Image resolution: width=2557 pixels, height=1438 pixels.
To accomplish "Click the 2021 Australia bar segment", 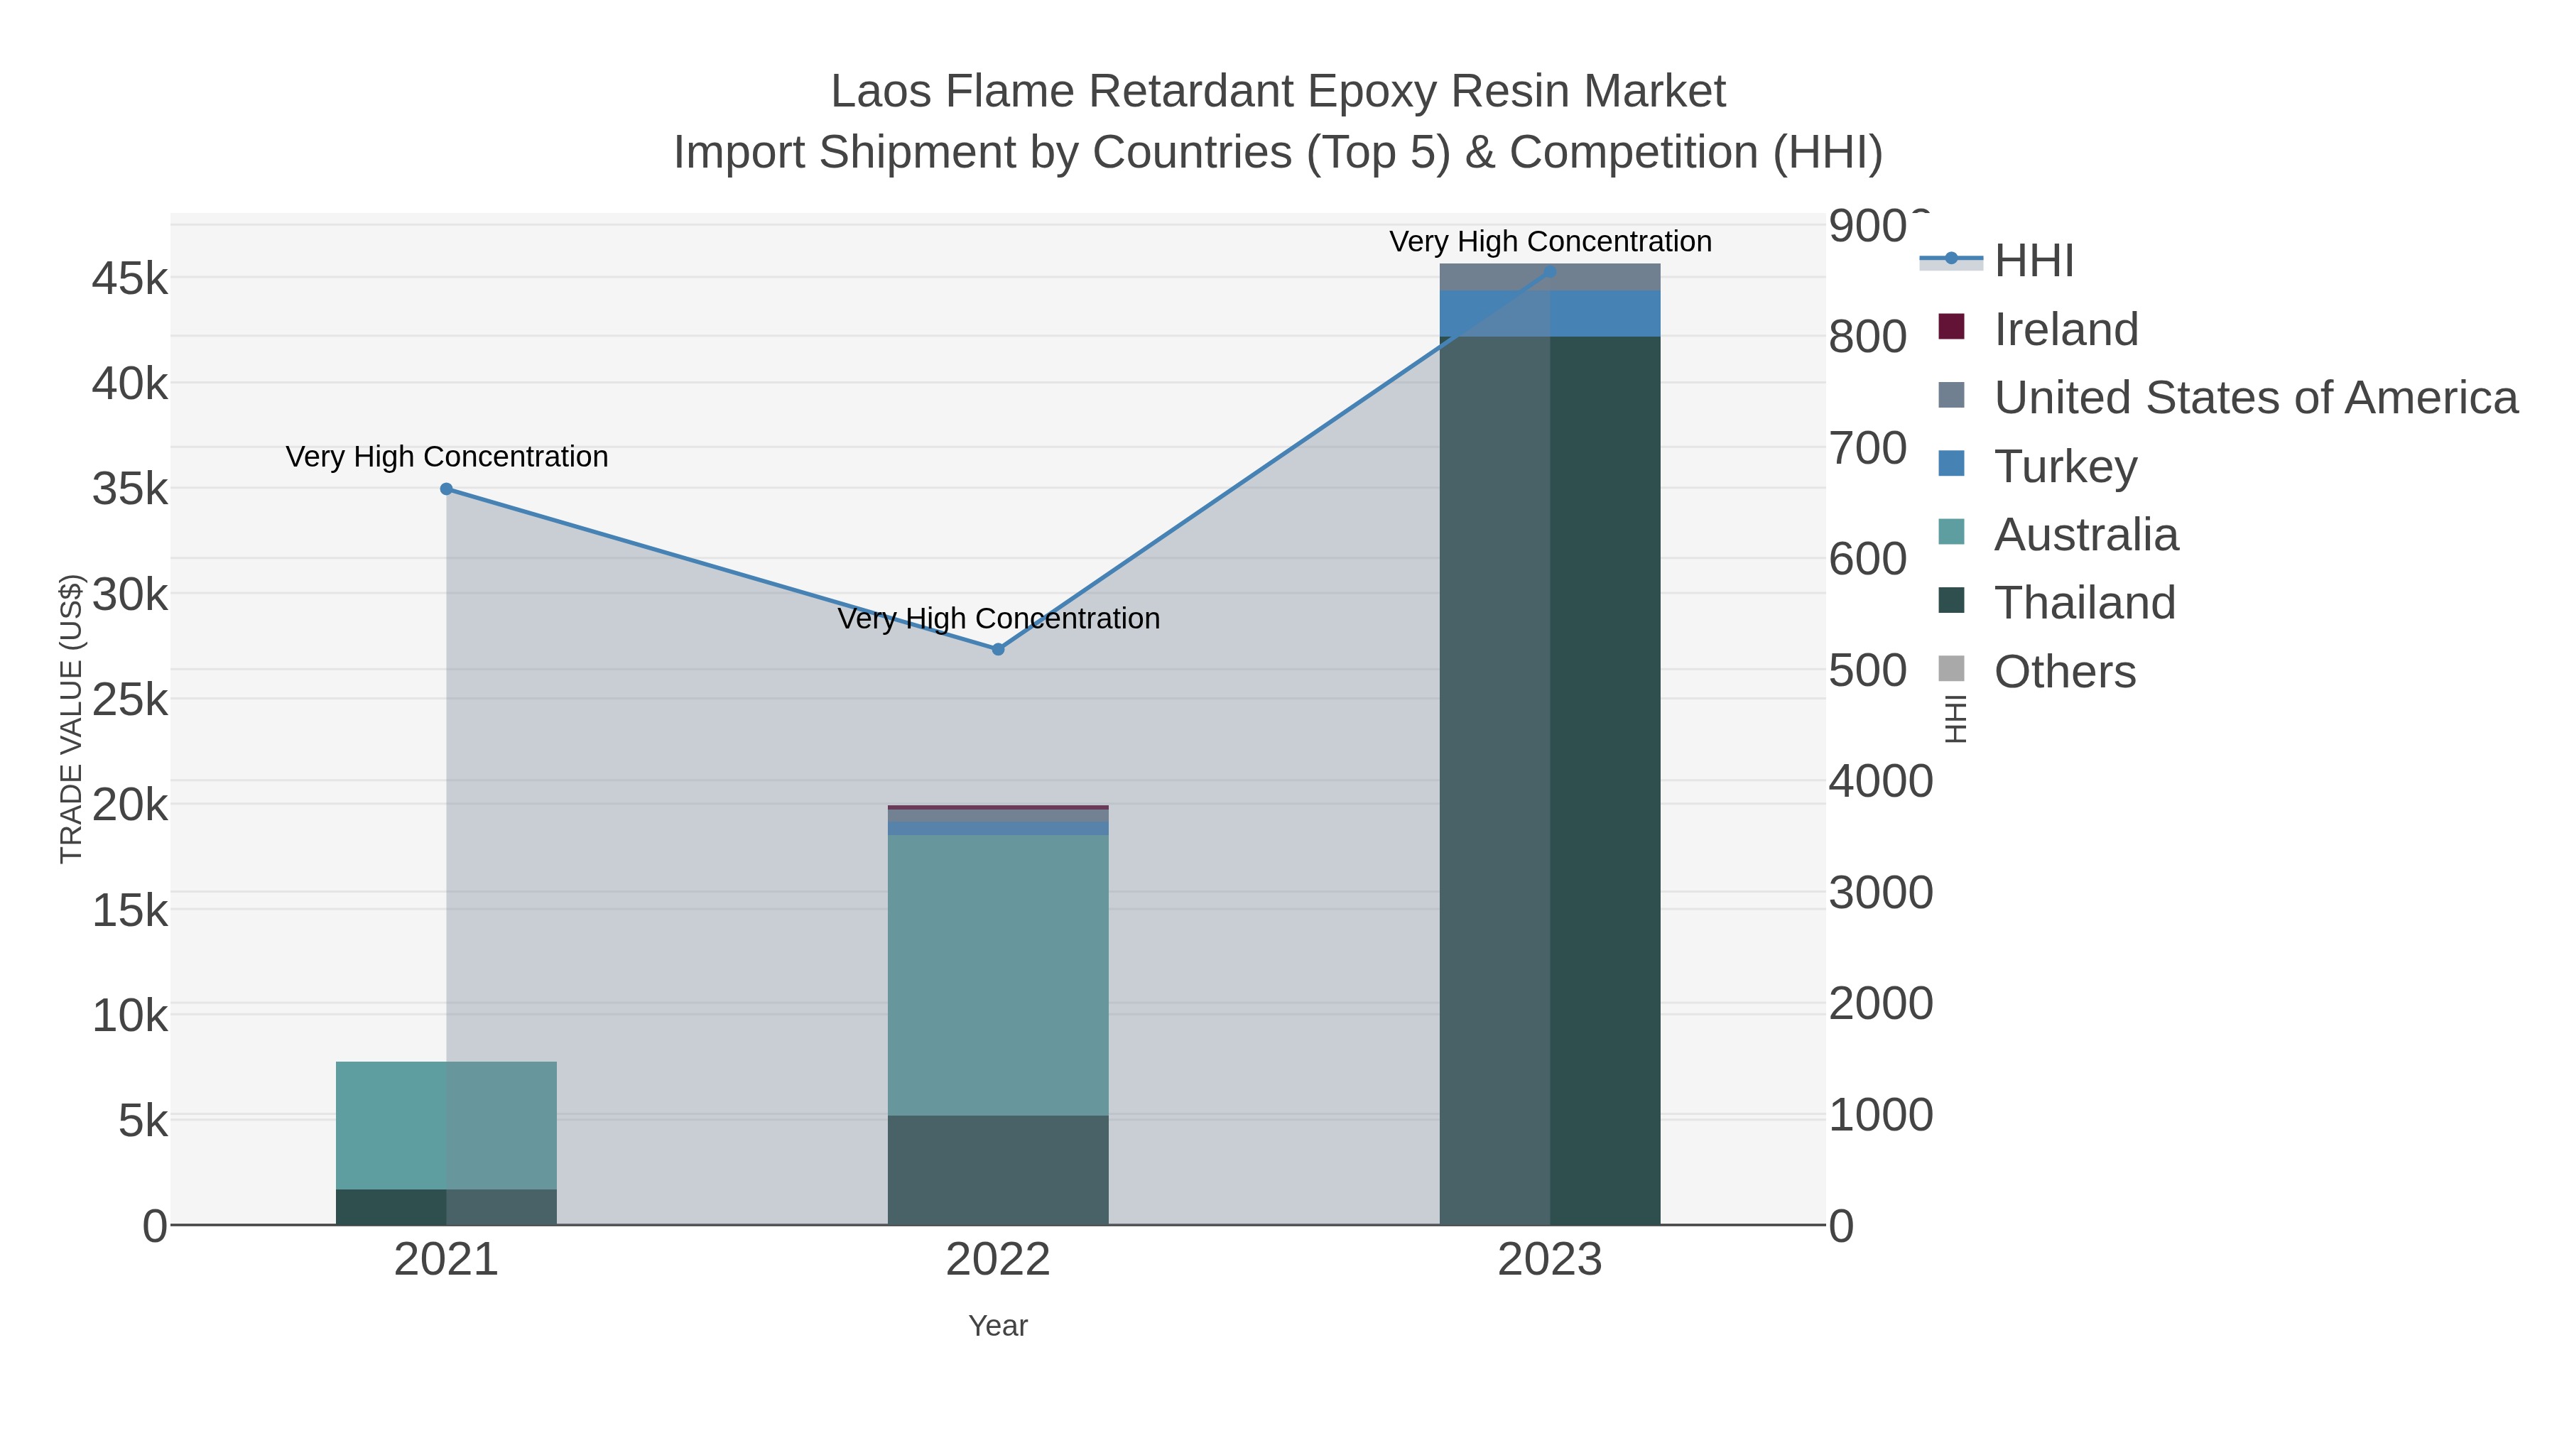I will coord(447,1126).
